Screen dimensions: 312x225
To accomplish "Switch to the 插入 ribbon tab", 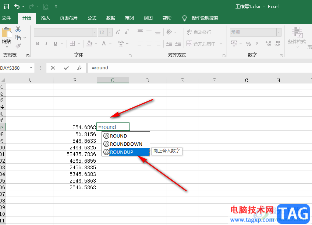I will pyautogui.click(x=45, y=18).
